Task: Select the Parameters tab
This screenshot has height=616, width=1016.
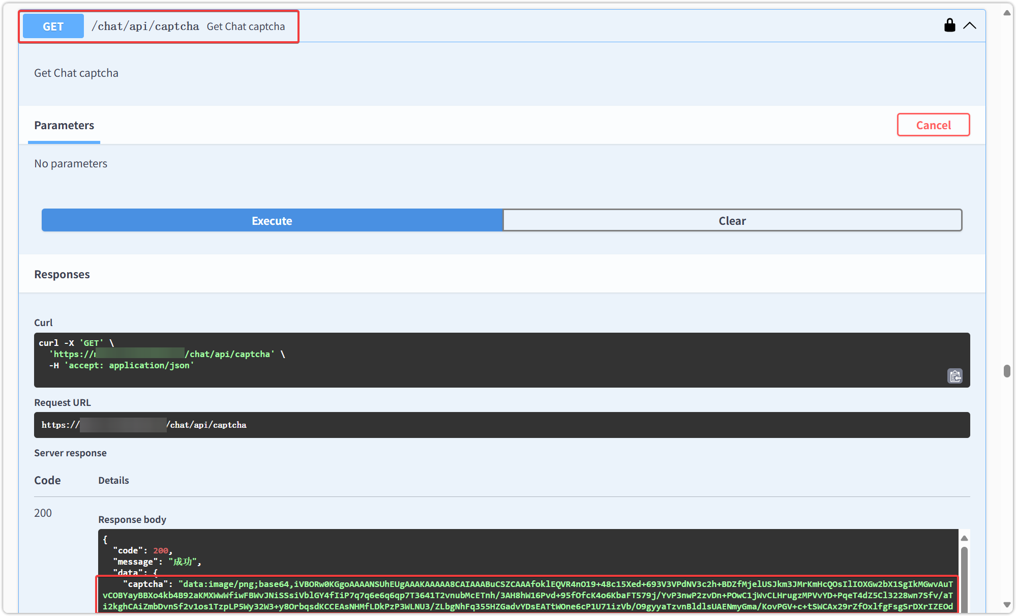Action: pyautogui.click(x=64, y=126)
